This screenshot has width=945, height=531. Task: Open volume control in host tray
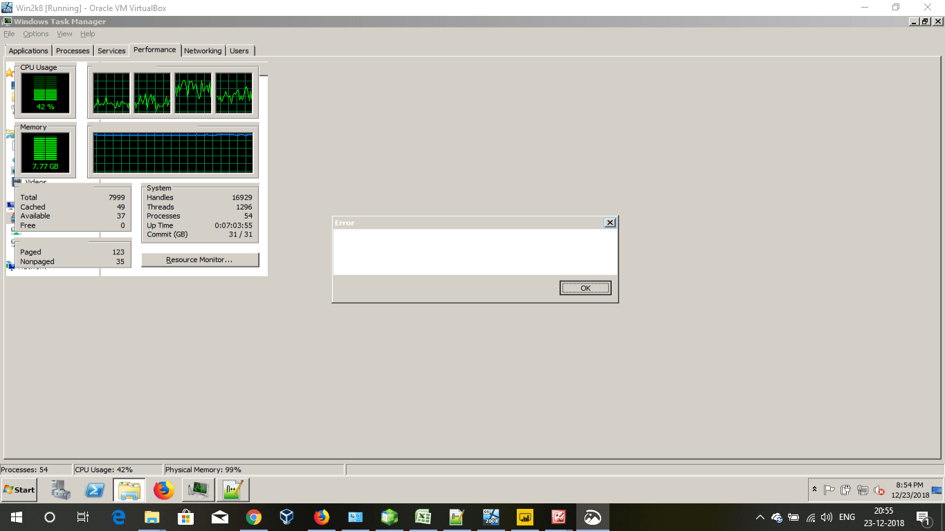click(826, 517)
